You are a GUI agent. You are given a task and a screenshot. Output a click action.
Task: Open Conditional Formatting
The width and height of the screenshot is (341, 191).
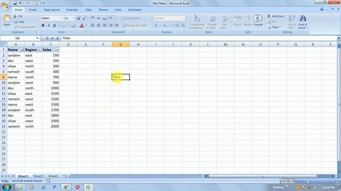197,22
